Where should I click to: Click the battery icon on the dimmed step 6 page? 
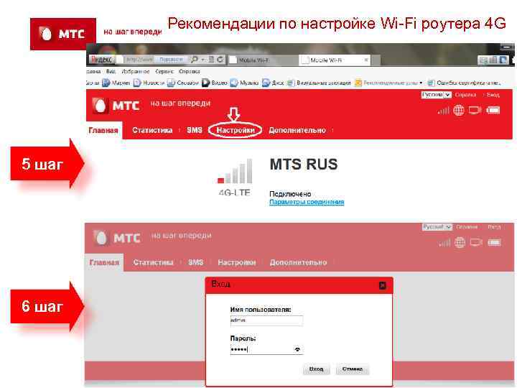(494, 243)
